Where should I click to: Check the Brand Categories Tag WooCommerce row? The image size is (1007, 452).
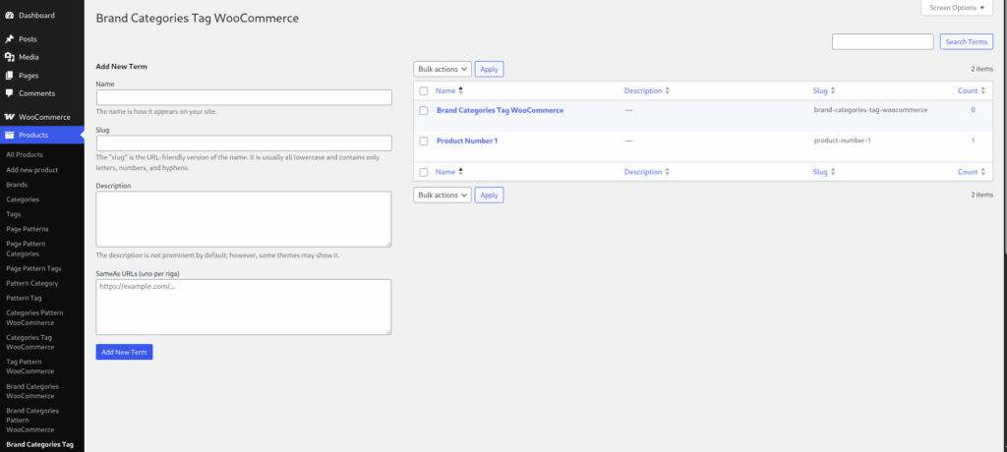pyautogui.click(x=424, y=110)
